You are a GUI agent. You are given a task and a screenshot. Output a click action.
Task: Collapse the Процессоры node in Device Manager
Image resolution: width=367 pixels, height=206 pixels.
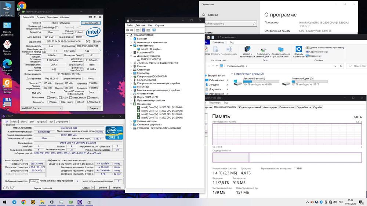pyautogui.click(x=131, y=104)
